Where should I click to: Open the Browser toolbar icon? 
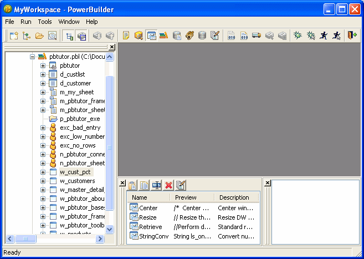coord(139,35)
